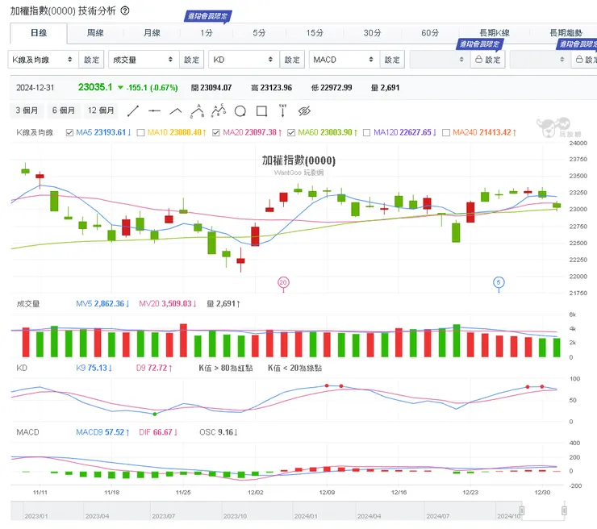
Task: Switch to the 長期K線 tab
Action: (x=495, y=33)
